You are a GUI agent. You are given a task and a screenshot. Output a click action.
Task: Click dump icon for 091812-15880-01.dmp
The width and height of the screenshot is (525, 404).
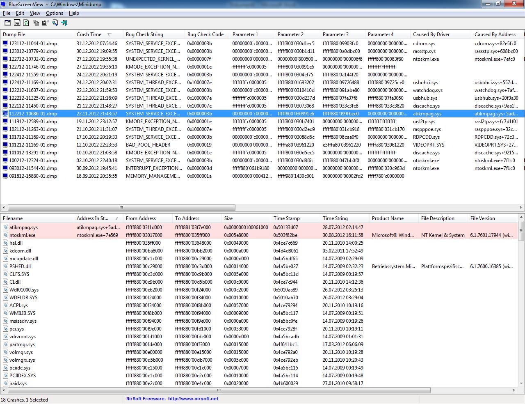(5, 176)
